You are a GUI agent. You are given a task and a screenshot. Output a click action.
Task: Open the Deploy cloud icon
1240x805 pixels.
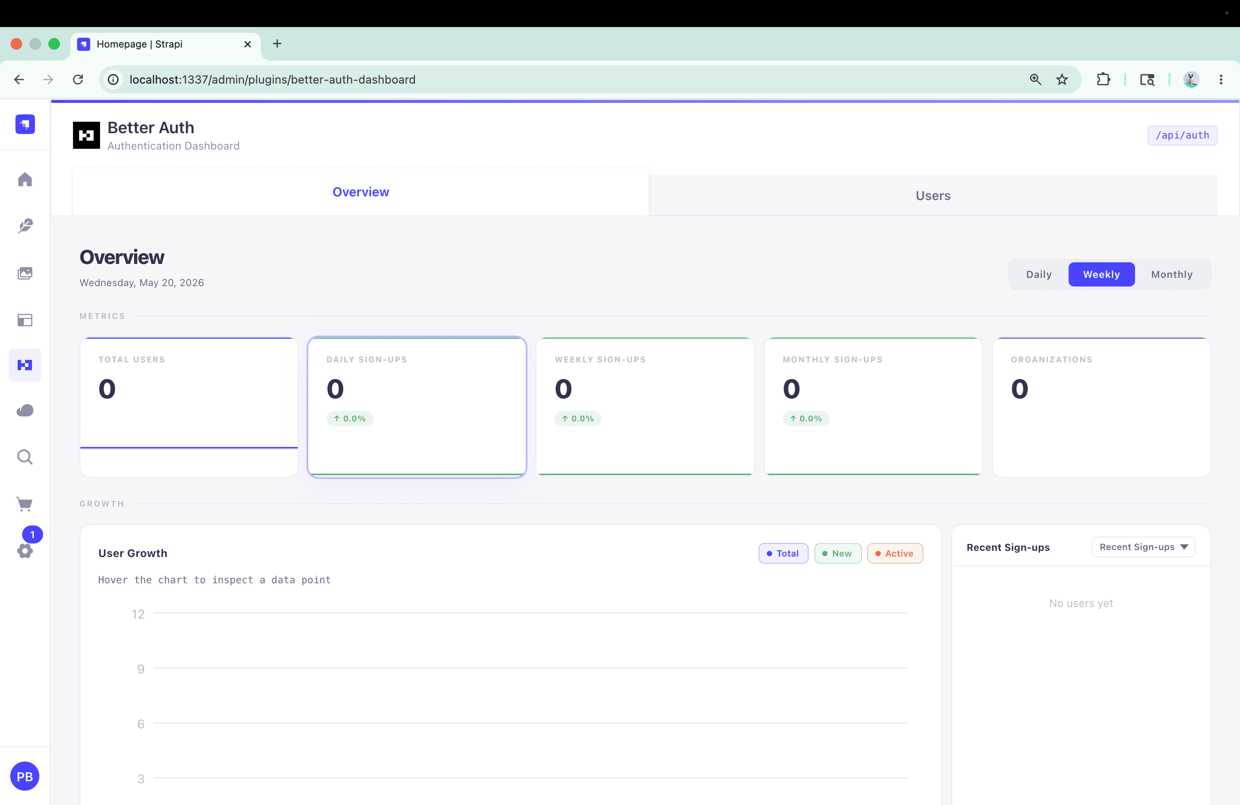[25, 411]
